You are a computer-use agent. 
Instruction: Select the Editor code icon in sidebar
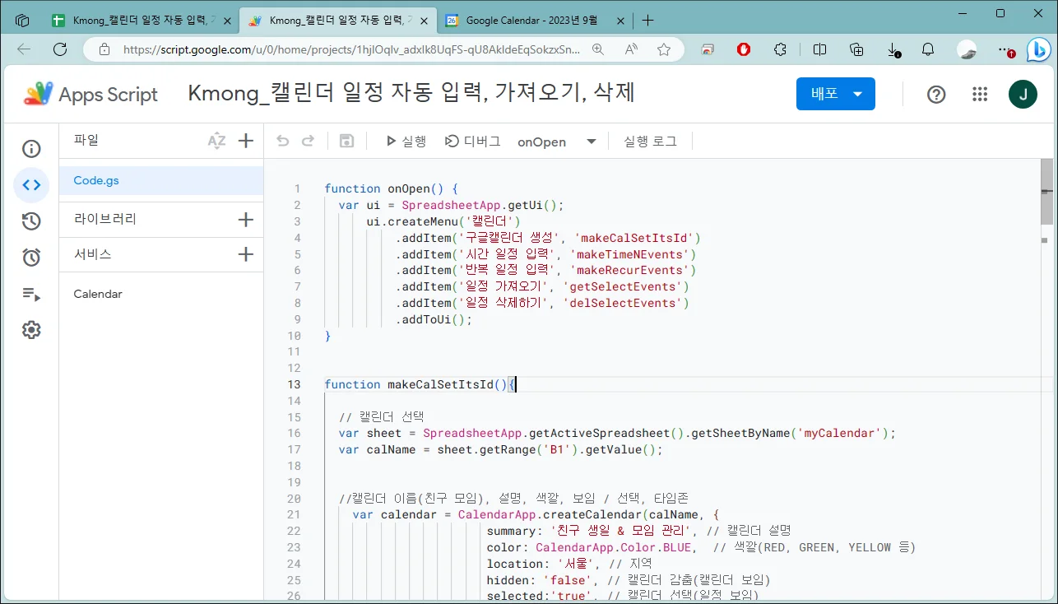point(31,185)
